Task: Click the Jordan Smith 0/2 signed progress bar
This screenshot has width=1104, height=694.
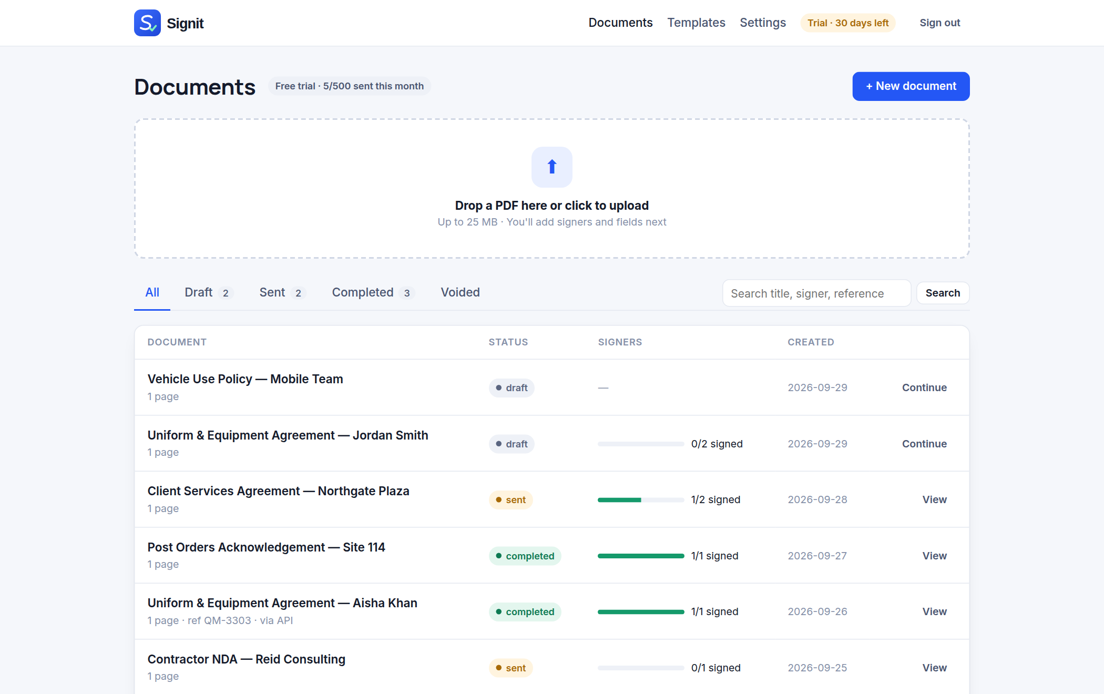Action: coord(641,444)
